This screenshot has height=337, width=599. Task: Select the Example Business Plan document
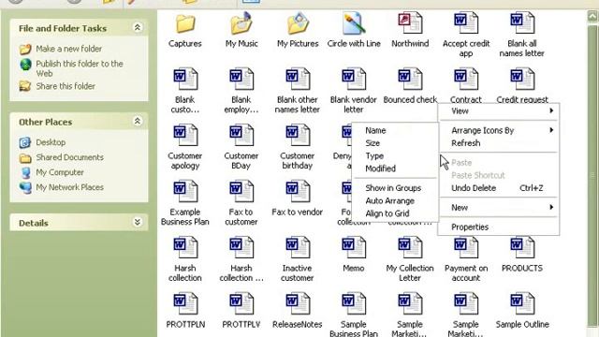[x=185, y=191]
